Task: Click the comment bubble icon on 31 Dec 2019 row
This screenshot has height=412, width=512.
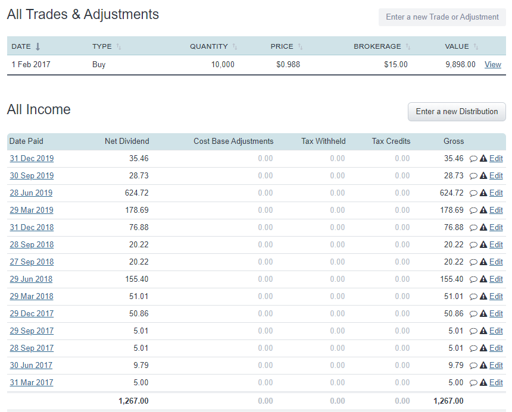Action: coord(474,158)
